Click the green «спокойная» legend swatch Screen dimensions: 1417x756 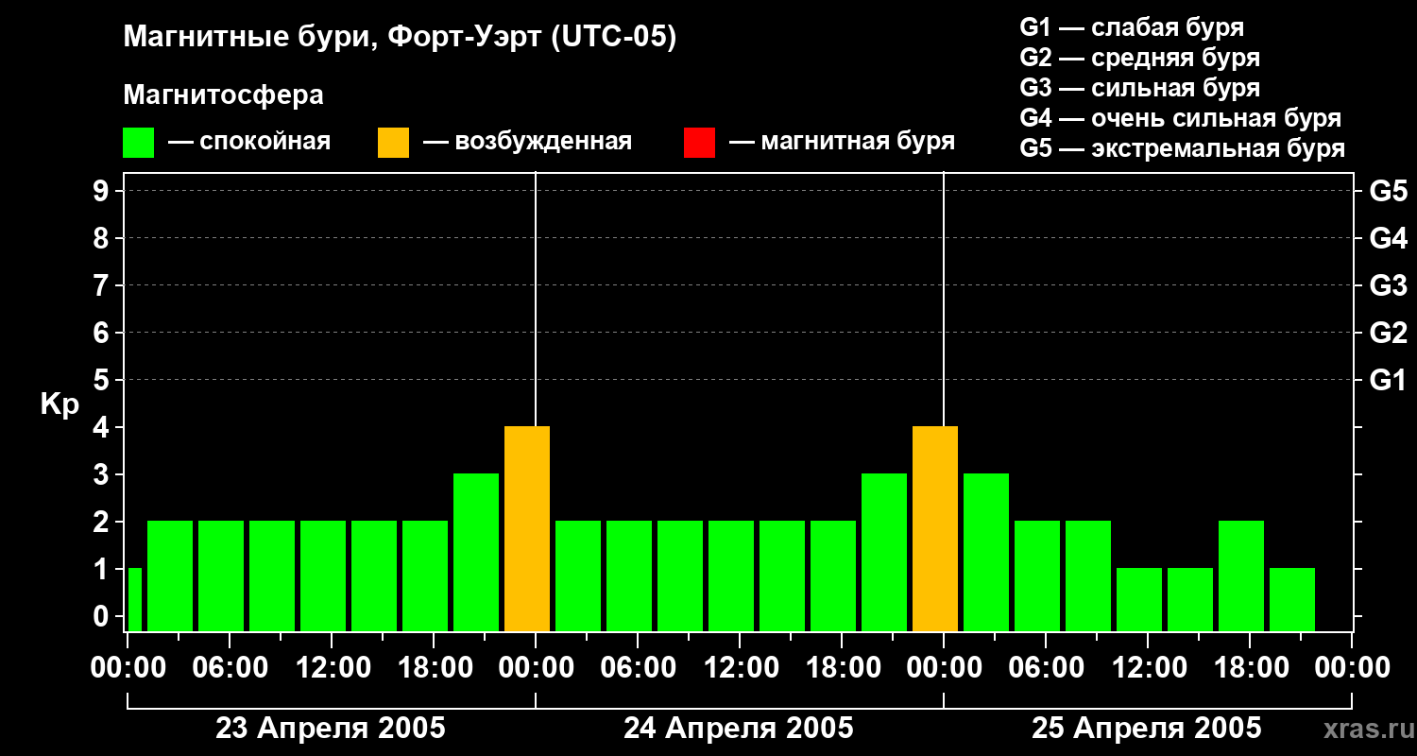pos(139,143)
